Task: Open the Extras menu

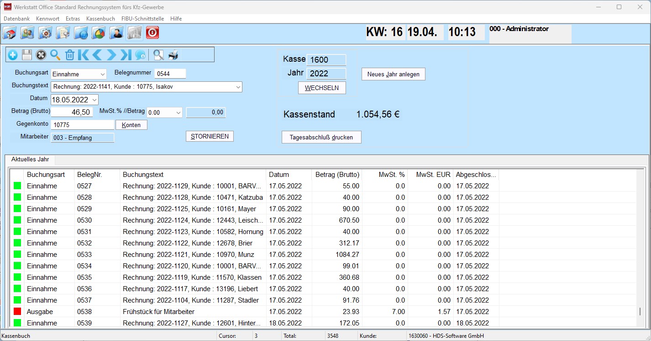Action: coord(73,19)
